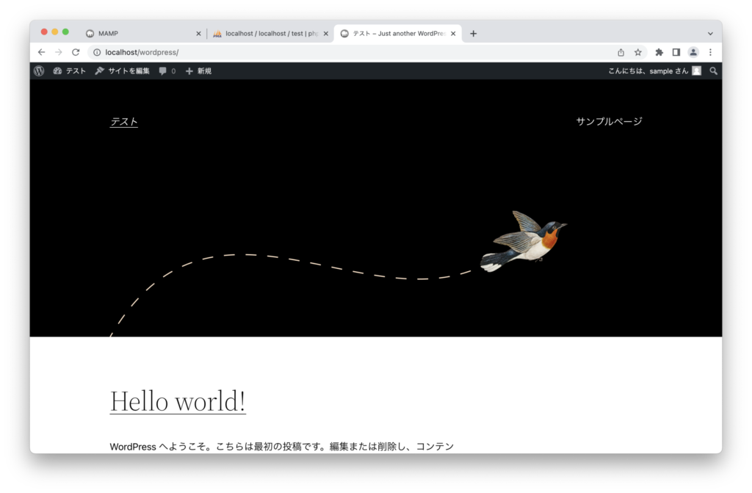Click the site information icon in address bar
Image resolution: width=752 pixels, height=493 pixels.
click(97, 52)
